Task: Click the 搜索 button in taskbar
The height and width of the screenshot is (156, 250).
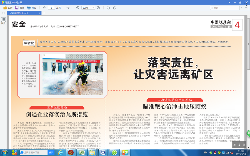Action: pyautogui.click(x=51, y=152)
